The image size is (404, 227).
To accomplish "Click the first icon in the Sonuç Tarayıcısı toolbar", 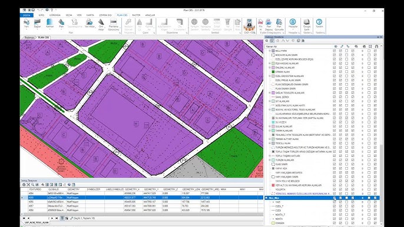I will coord(24,185).
